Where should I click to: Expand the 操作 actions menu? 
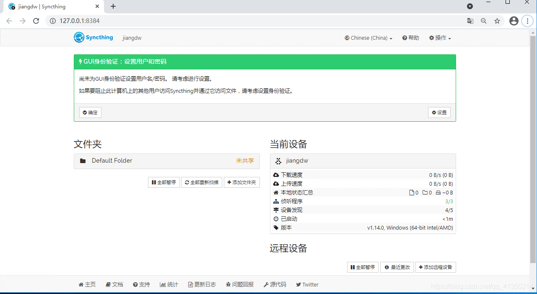point(440,38)
